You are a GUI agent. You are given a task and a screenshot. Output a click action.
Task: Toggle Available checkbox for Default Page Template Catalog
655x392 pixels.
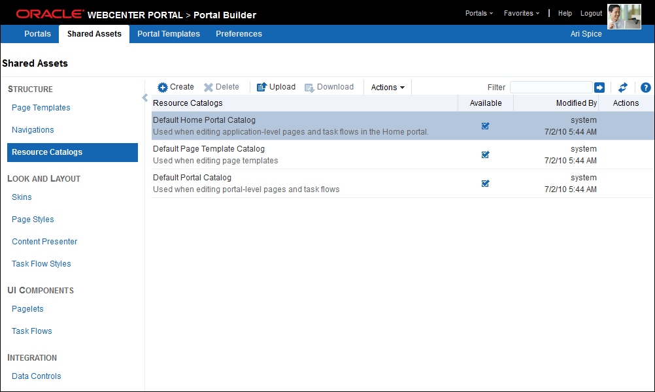coord(486,154)
